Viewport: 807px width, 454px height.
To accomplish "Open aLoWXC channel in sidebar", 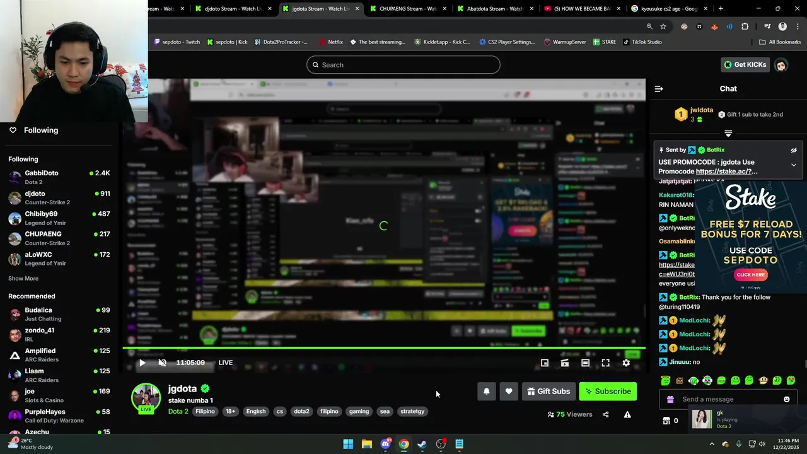I will click(59, 259).
